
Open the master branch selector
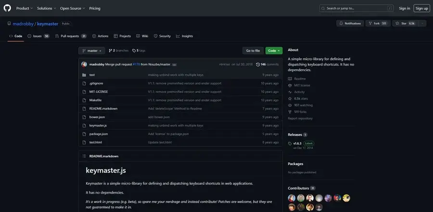tap(92, 50)
